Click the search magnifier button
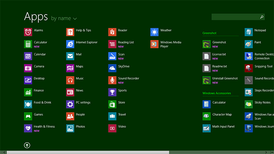The height and width of the screenshot is (154, 274). coord(262,17)
